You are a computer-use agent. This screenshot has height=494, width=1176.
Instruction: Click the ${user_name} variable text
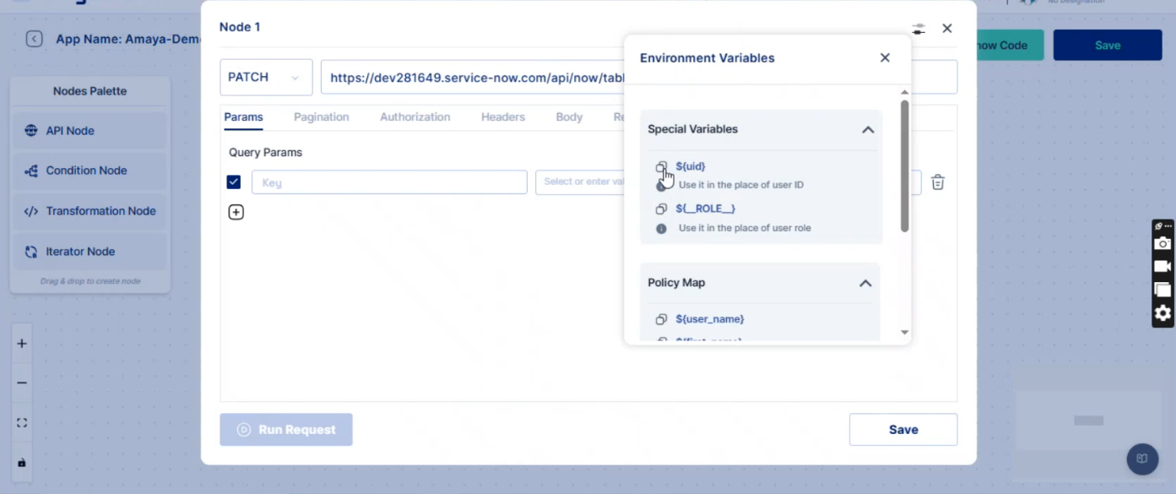pos(710,319)
